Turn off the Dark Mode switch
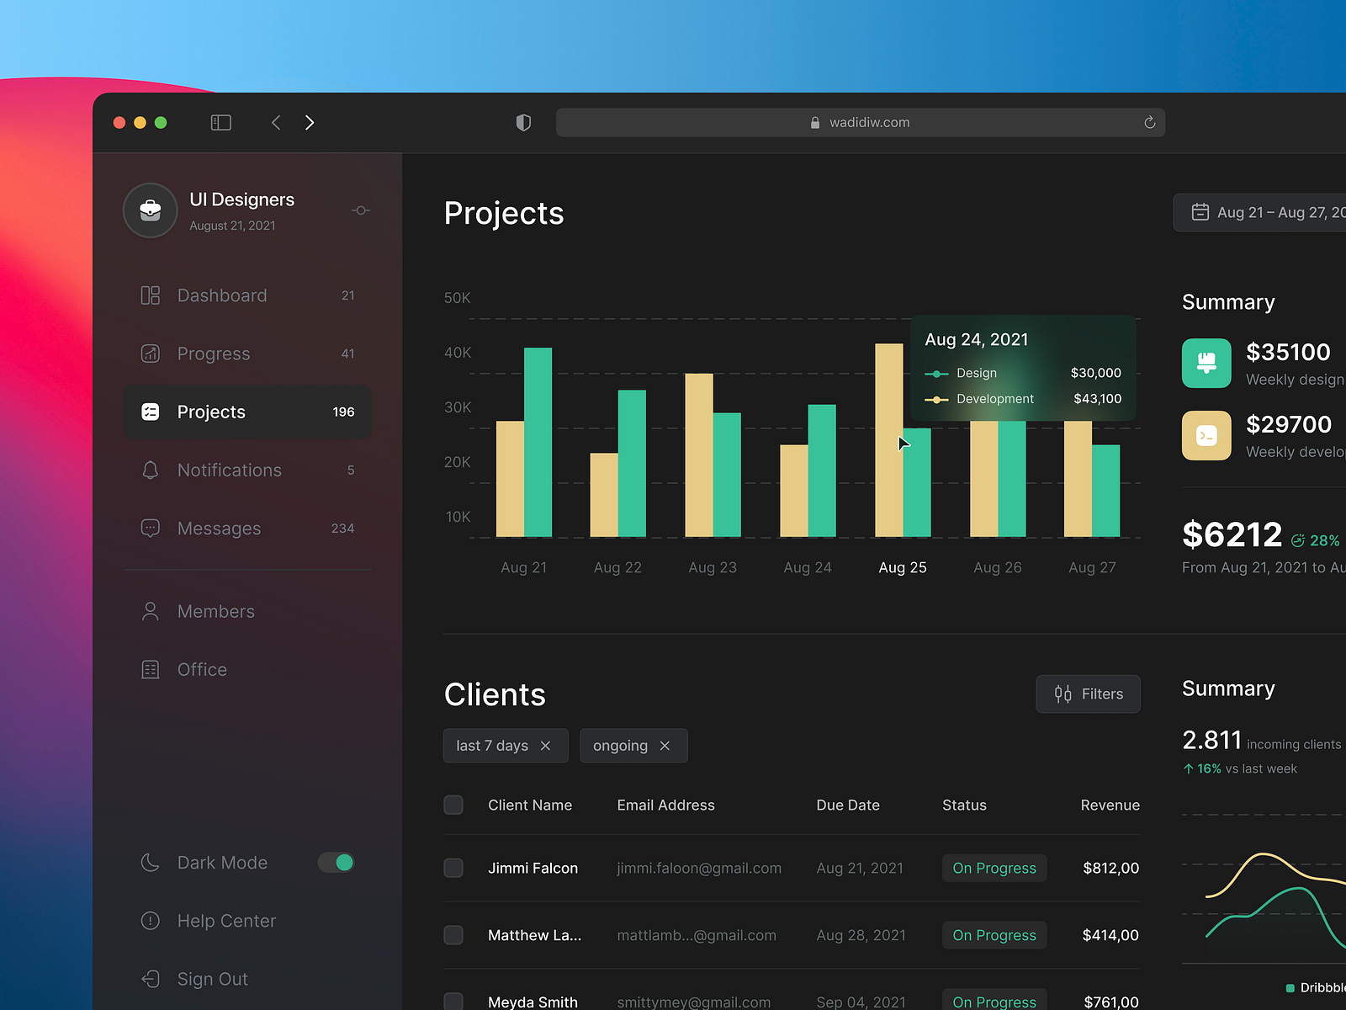The width and height of the screenshot is (1346, 1010). tap(336, 863)
